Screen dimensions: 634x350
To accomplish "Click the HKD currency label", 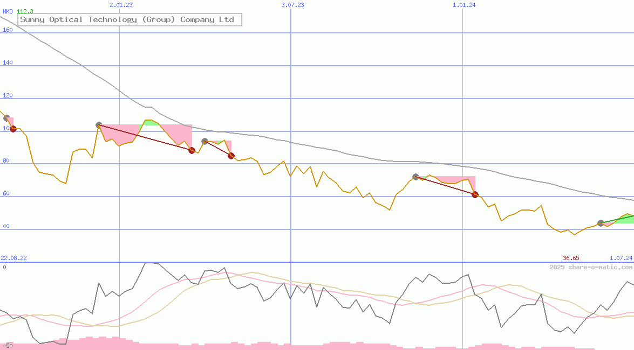I will point(8,11).
